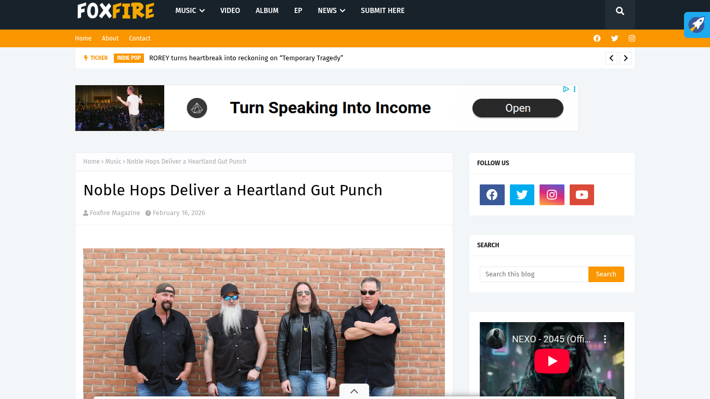
Task: Open Twitter icon in orange bar
Action: pyautogui.click(x=614, y=38)
